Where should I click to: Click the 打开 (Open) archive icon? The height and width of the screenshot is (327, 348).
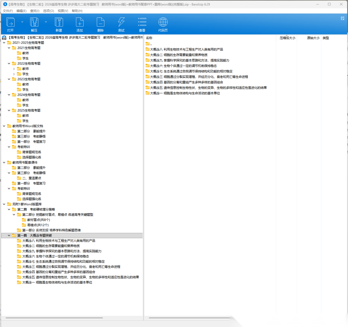click(11, 23)
